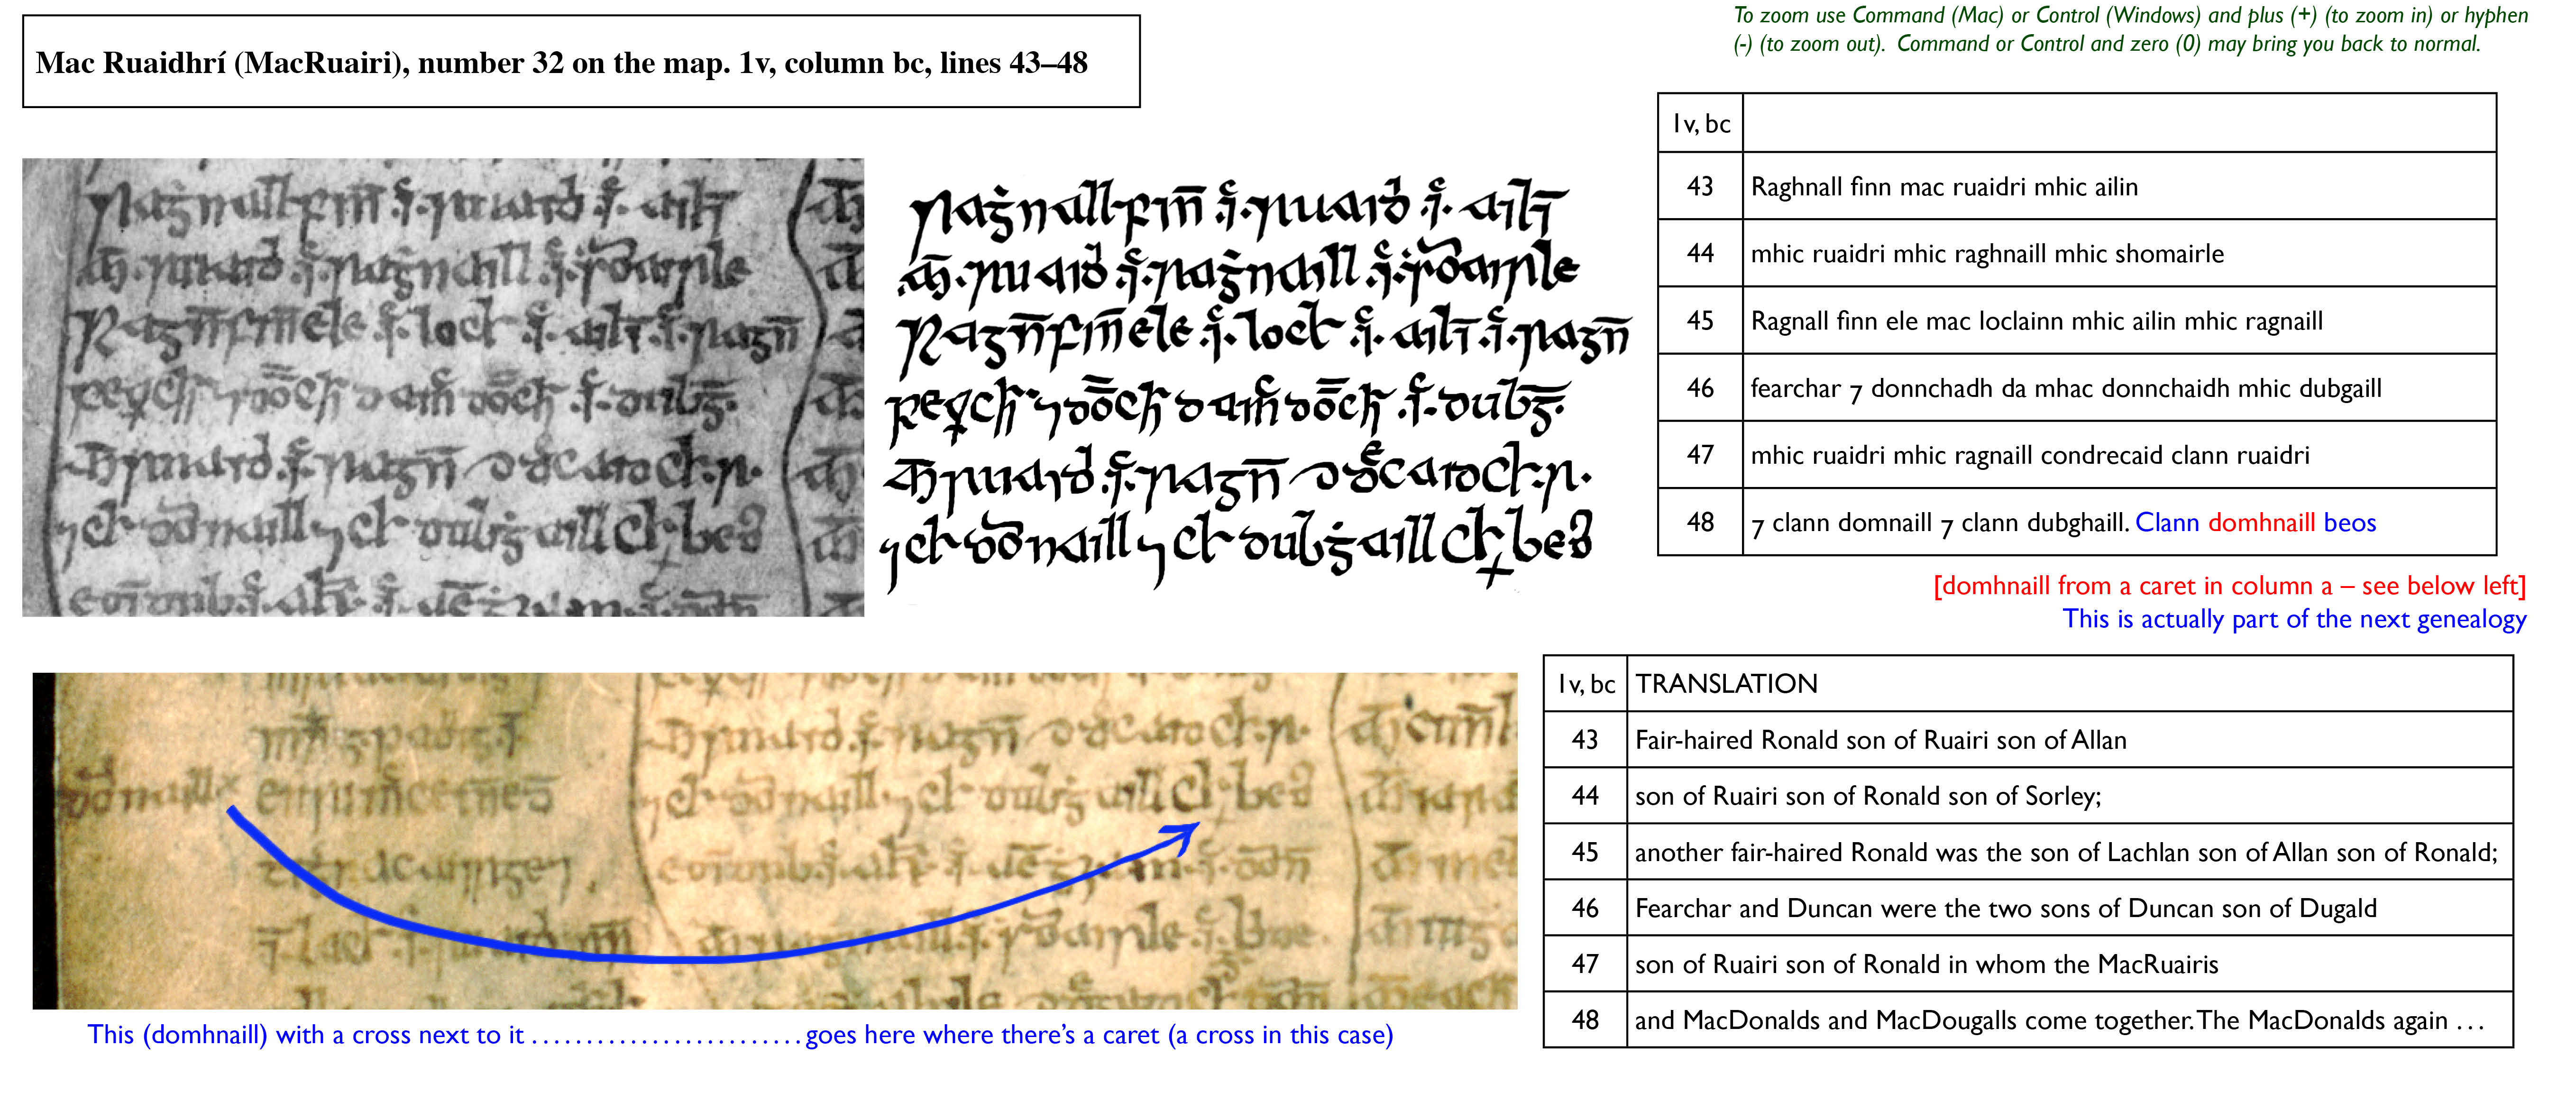Screen dimensions: 2576x1120
Task: Click the zoom instructions note in green
Action: pyautogui.click(x=2130, y=29)
